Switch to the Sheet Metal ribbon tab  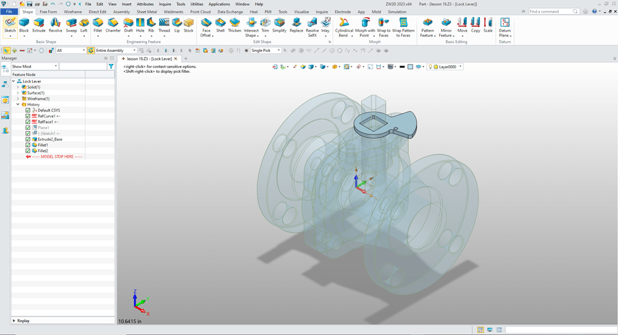pos(146,11)
